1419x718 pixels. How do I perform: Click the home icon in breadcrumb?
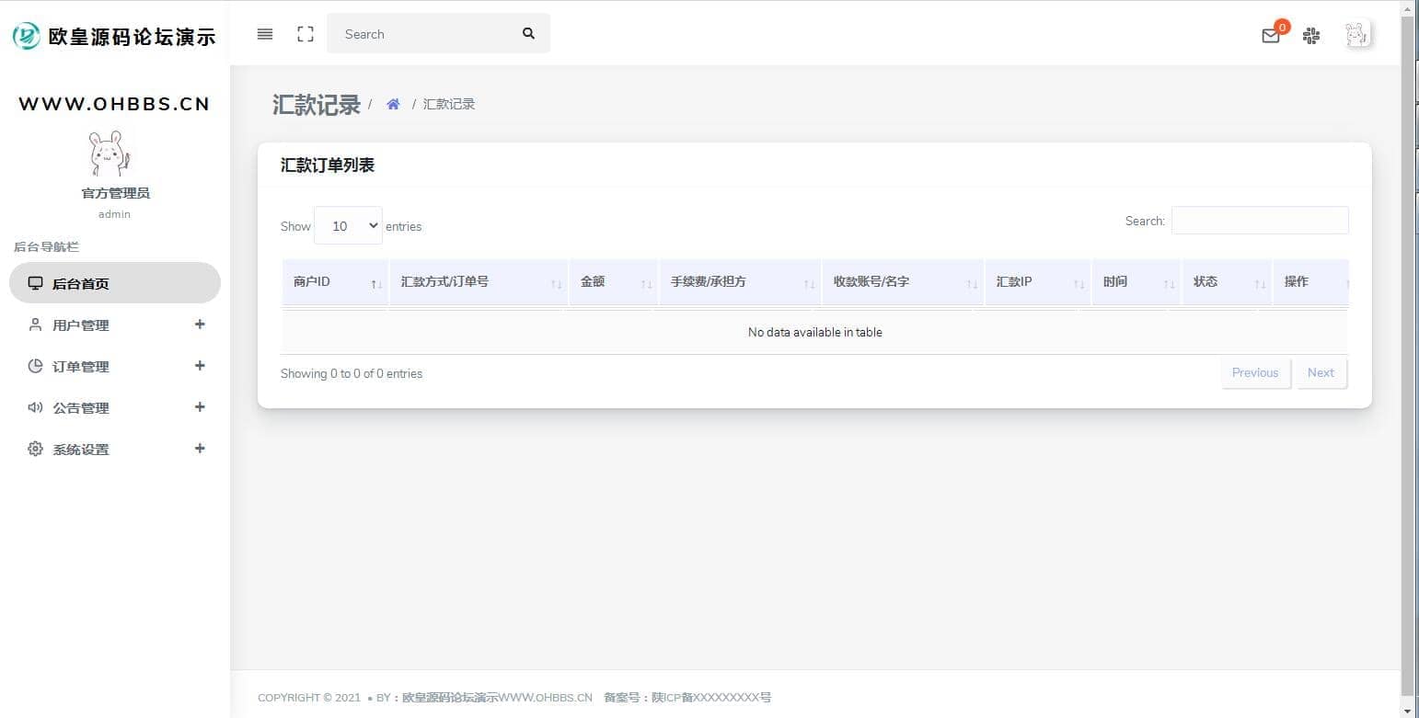(393, 104)
